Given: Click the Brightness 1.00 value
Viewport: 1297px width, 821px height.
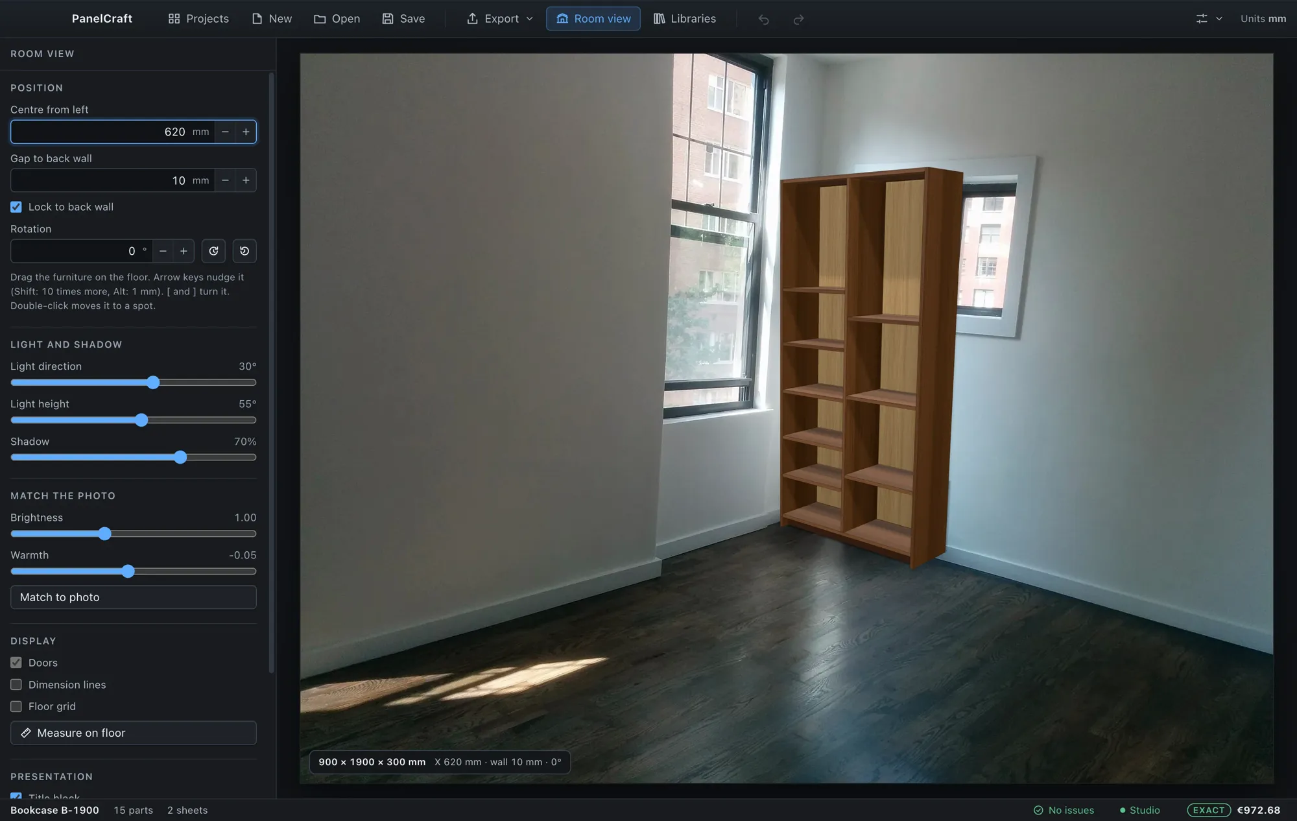Looking at the screenshot, I should click(245, 518).
